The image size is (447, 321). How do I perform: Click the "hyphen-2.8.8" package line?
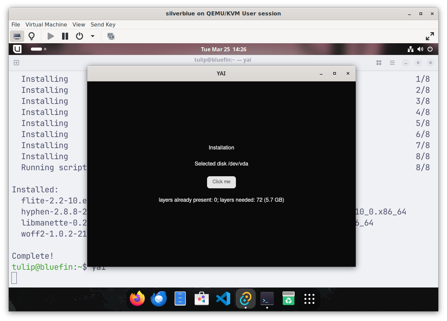pyautogui.click(x=54, y=212)
